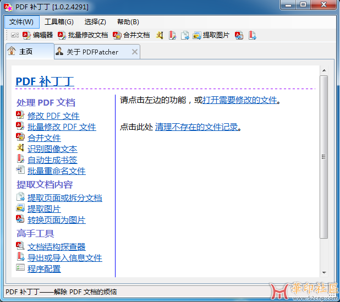Click icon beside 提取页面或拆分文档
Viewport: 340px width, 302px height.
[20, 196]
